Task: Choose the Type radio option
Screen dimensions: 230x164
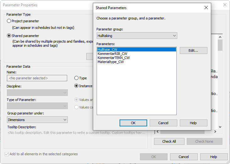Action: tap(77, 78)
